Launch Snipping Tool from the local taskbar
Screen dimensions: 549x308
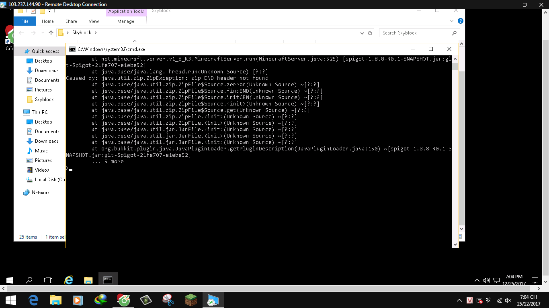168,300
